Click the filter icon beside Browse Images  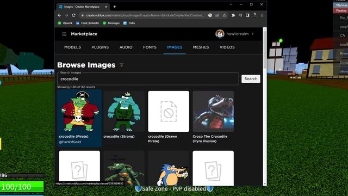click(122, 65)
